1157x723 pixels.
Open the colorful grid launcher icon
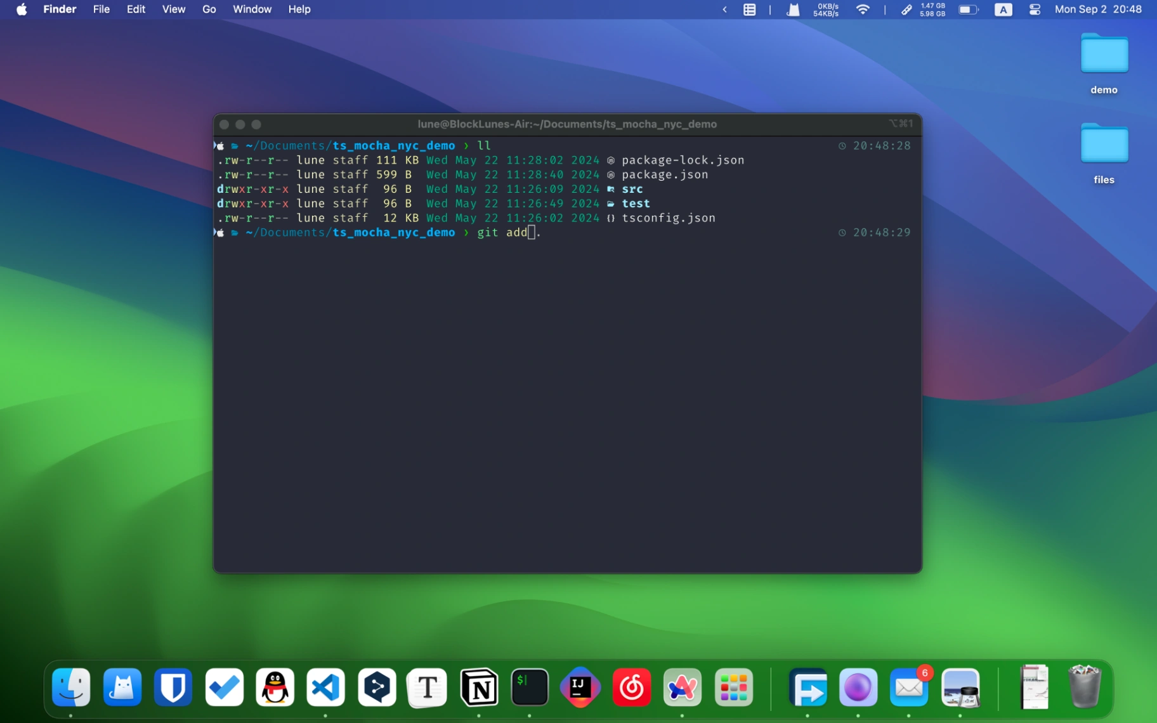tap(733, 687)
